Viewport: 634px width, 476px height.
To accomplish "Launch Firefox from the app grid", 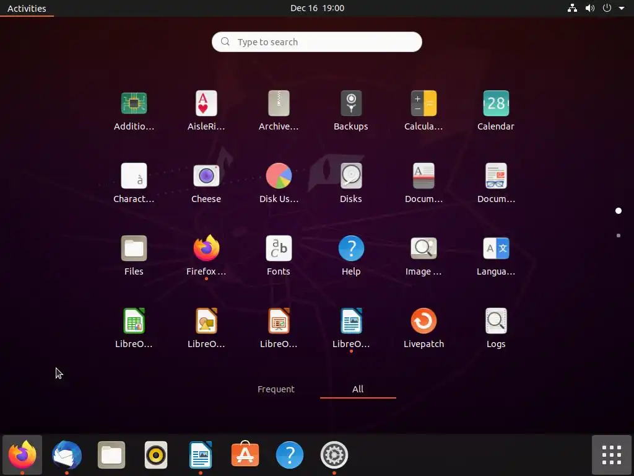I will point(206,248).
